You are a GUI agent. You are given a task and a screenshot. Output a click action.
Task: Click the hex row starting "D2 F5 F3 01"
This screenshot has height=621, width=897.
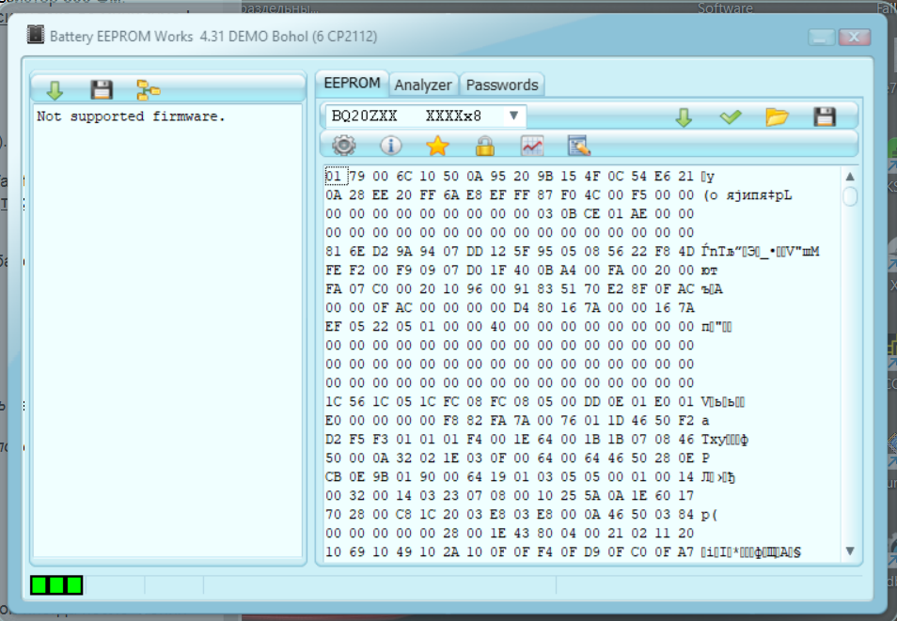(x=537, y=439)
